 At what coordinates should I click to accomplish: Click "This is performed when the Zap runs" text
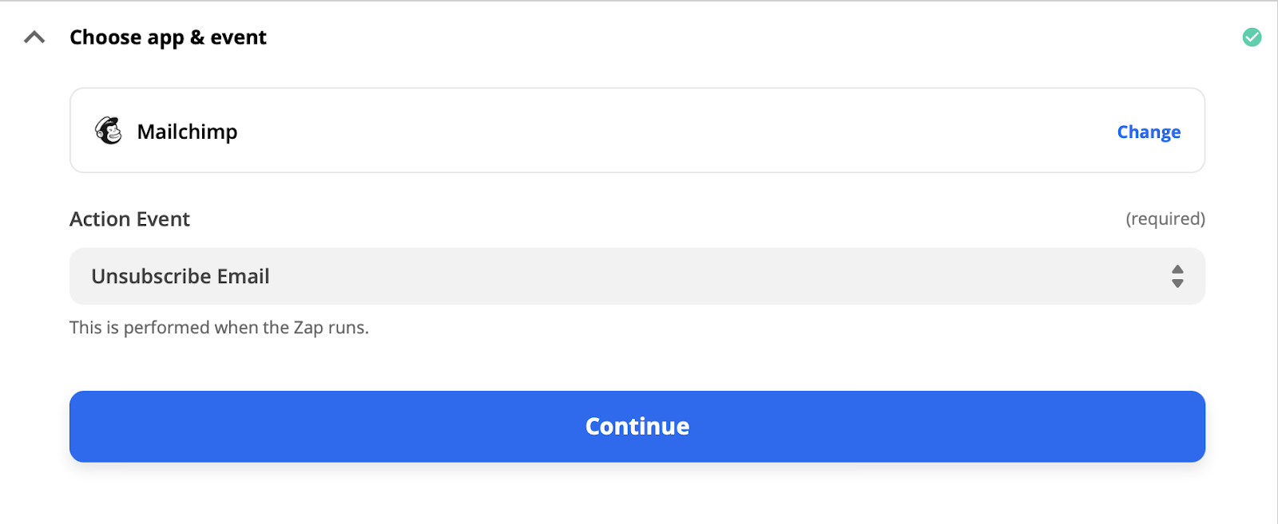coord(219,328)
